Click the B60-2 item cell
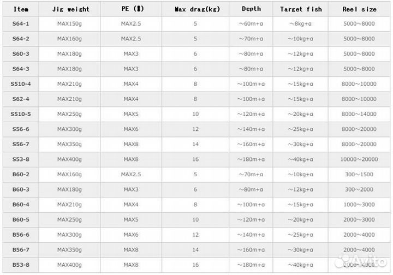 click(21, 174)
